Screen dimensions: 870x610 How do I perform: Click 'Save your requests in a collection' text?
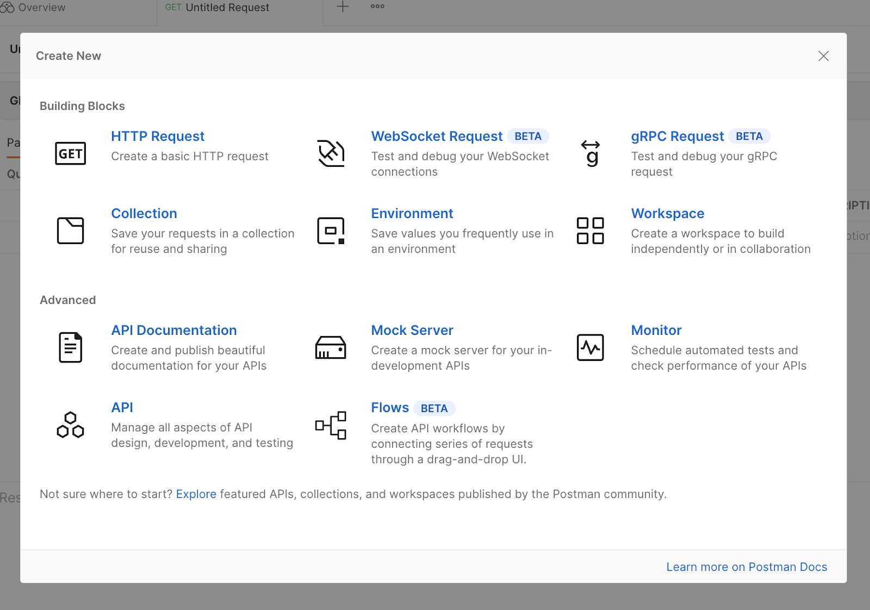(203, 241)
